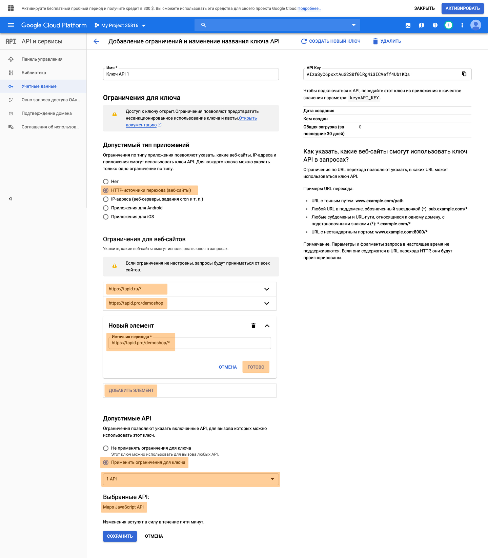Open the Cloud Shell terminal icon
The height and width of the screenshot is (558, 488).
point(408,25)
